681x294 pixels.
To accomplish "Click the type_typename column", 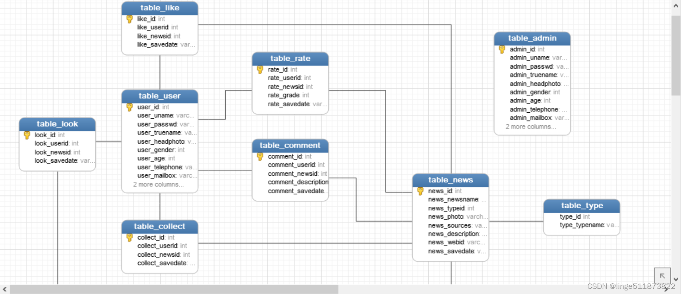I will pos(589,225).
